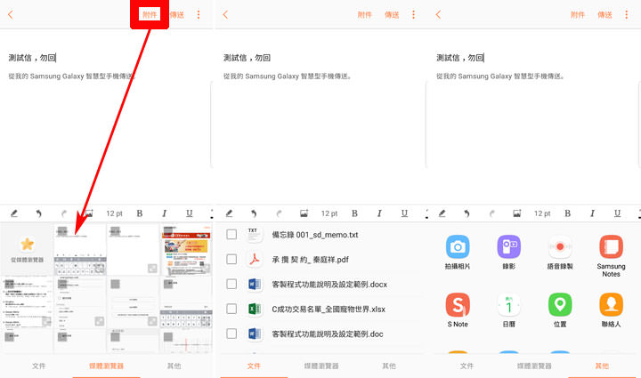Open the Camera app icon (拍攝相片)
The height and width of the screenshot is (378, 641).
tap(458, 246)
